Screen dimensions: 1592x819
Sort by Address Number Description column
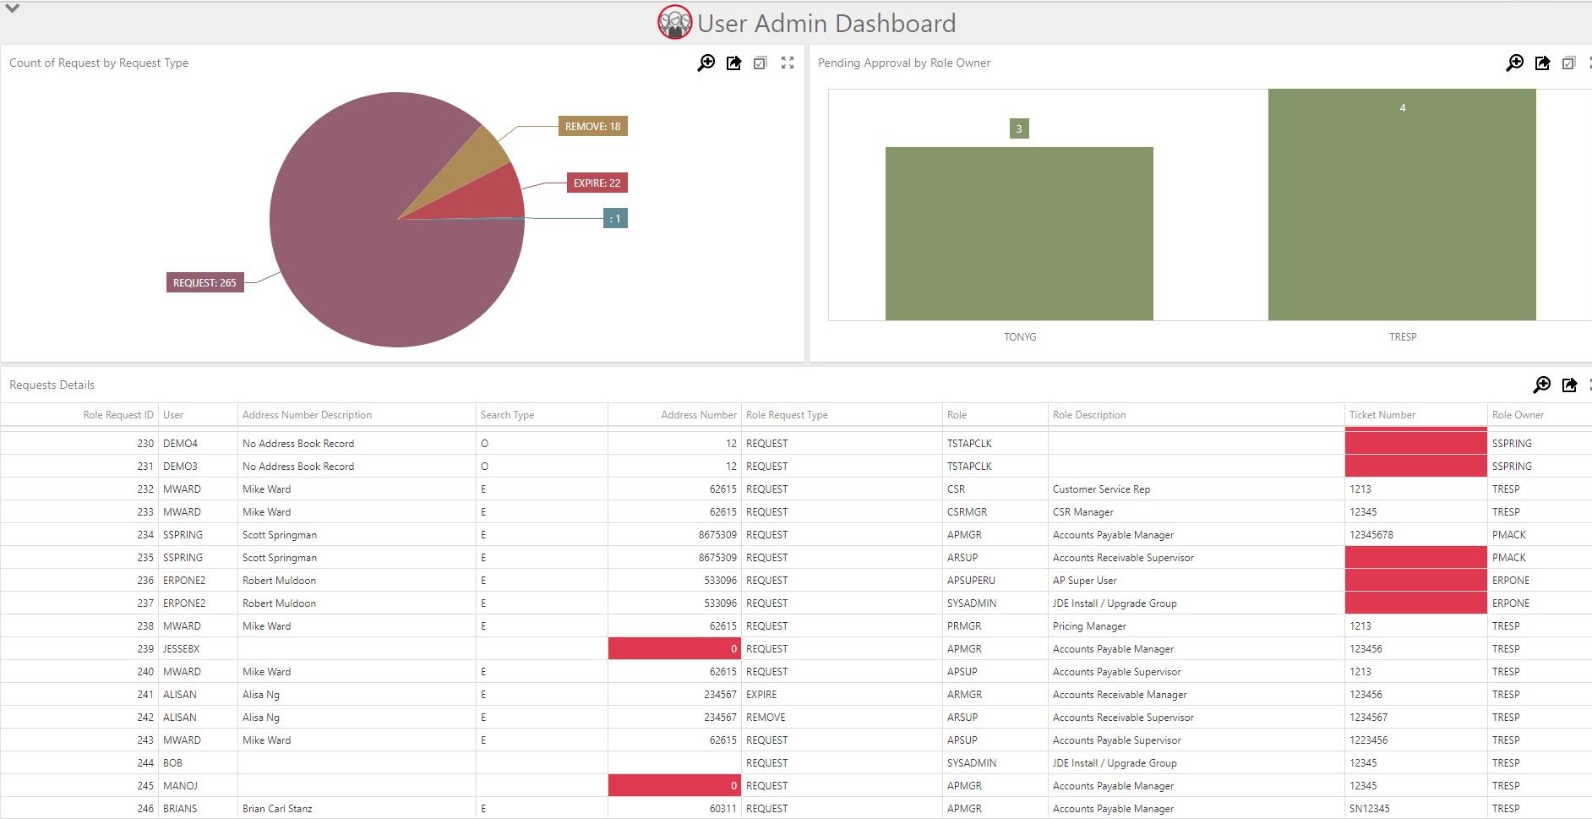[307, 415]
